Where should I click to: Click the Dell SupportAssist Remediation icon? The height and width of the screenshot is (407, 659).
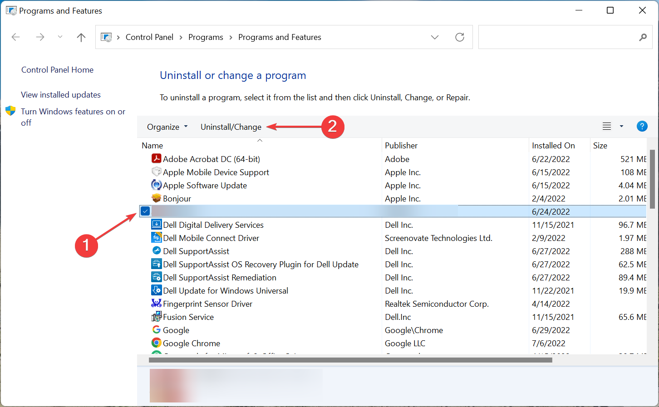coord(156,277)
